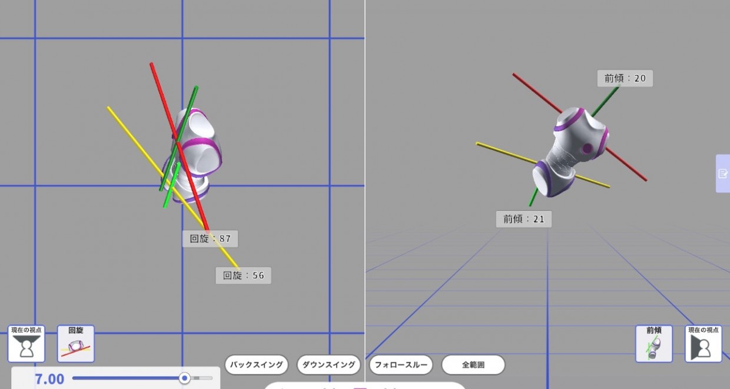
Task: Click the vertical divider between the views
Action: 365,177
